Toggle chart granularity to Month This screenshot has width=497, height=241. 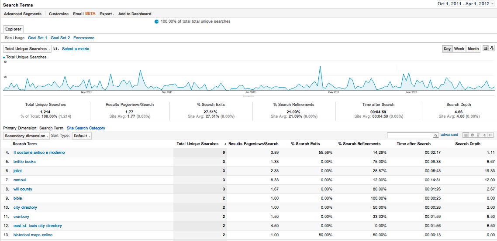(x=473, y=49)
